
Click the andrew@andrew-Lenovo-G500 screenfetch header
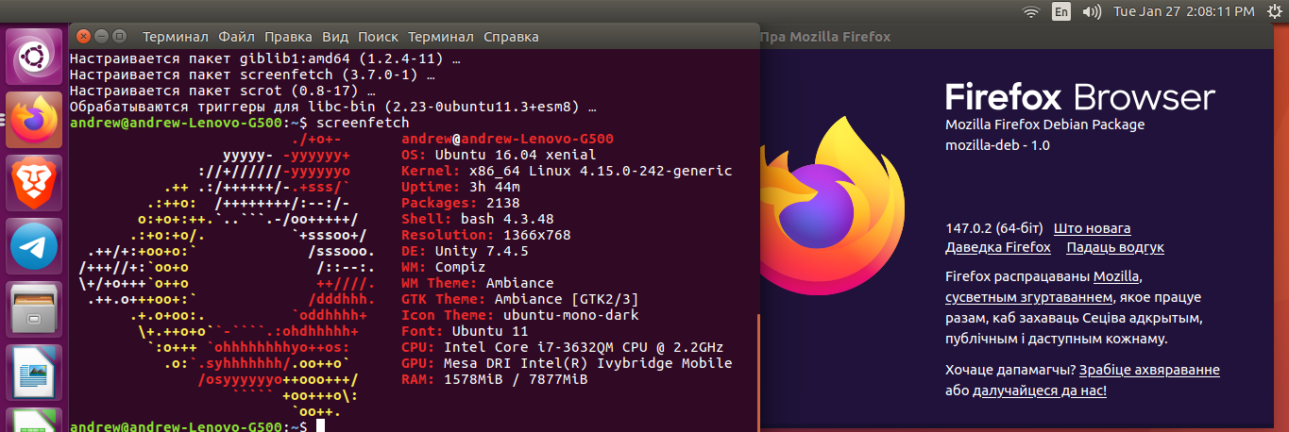coord(507,139)
